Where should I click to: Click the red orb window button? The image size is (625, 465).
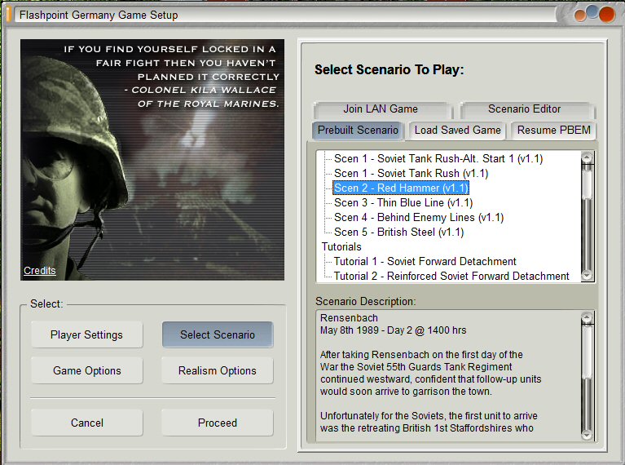click(x=606, y=14)
